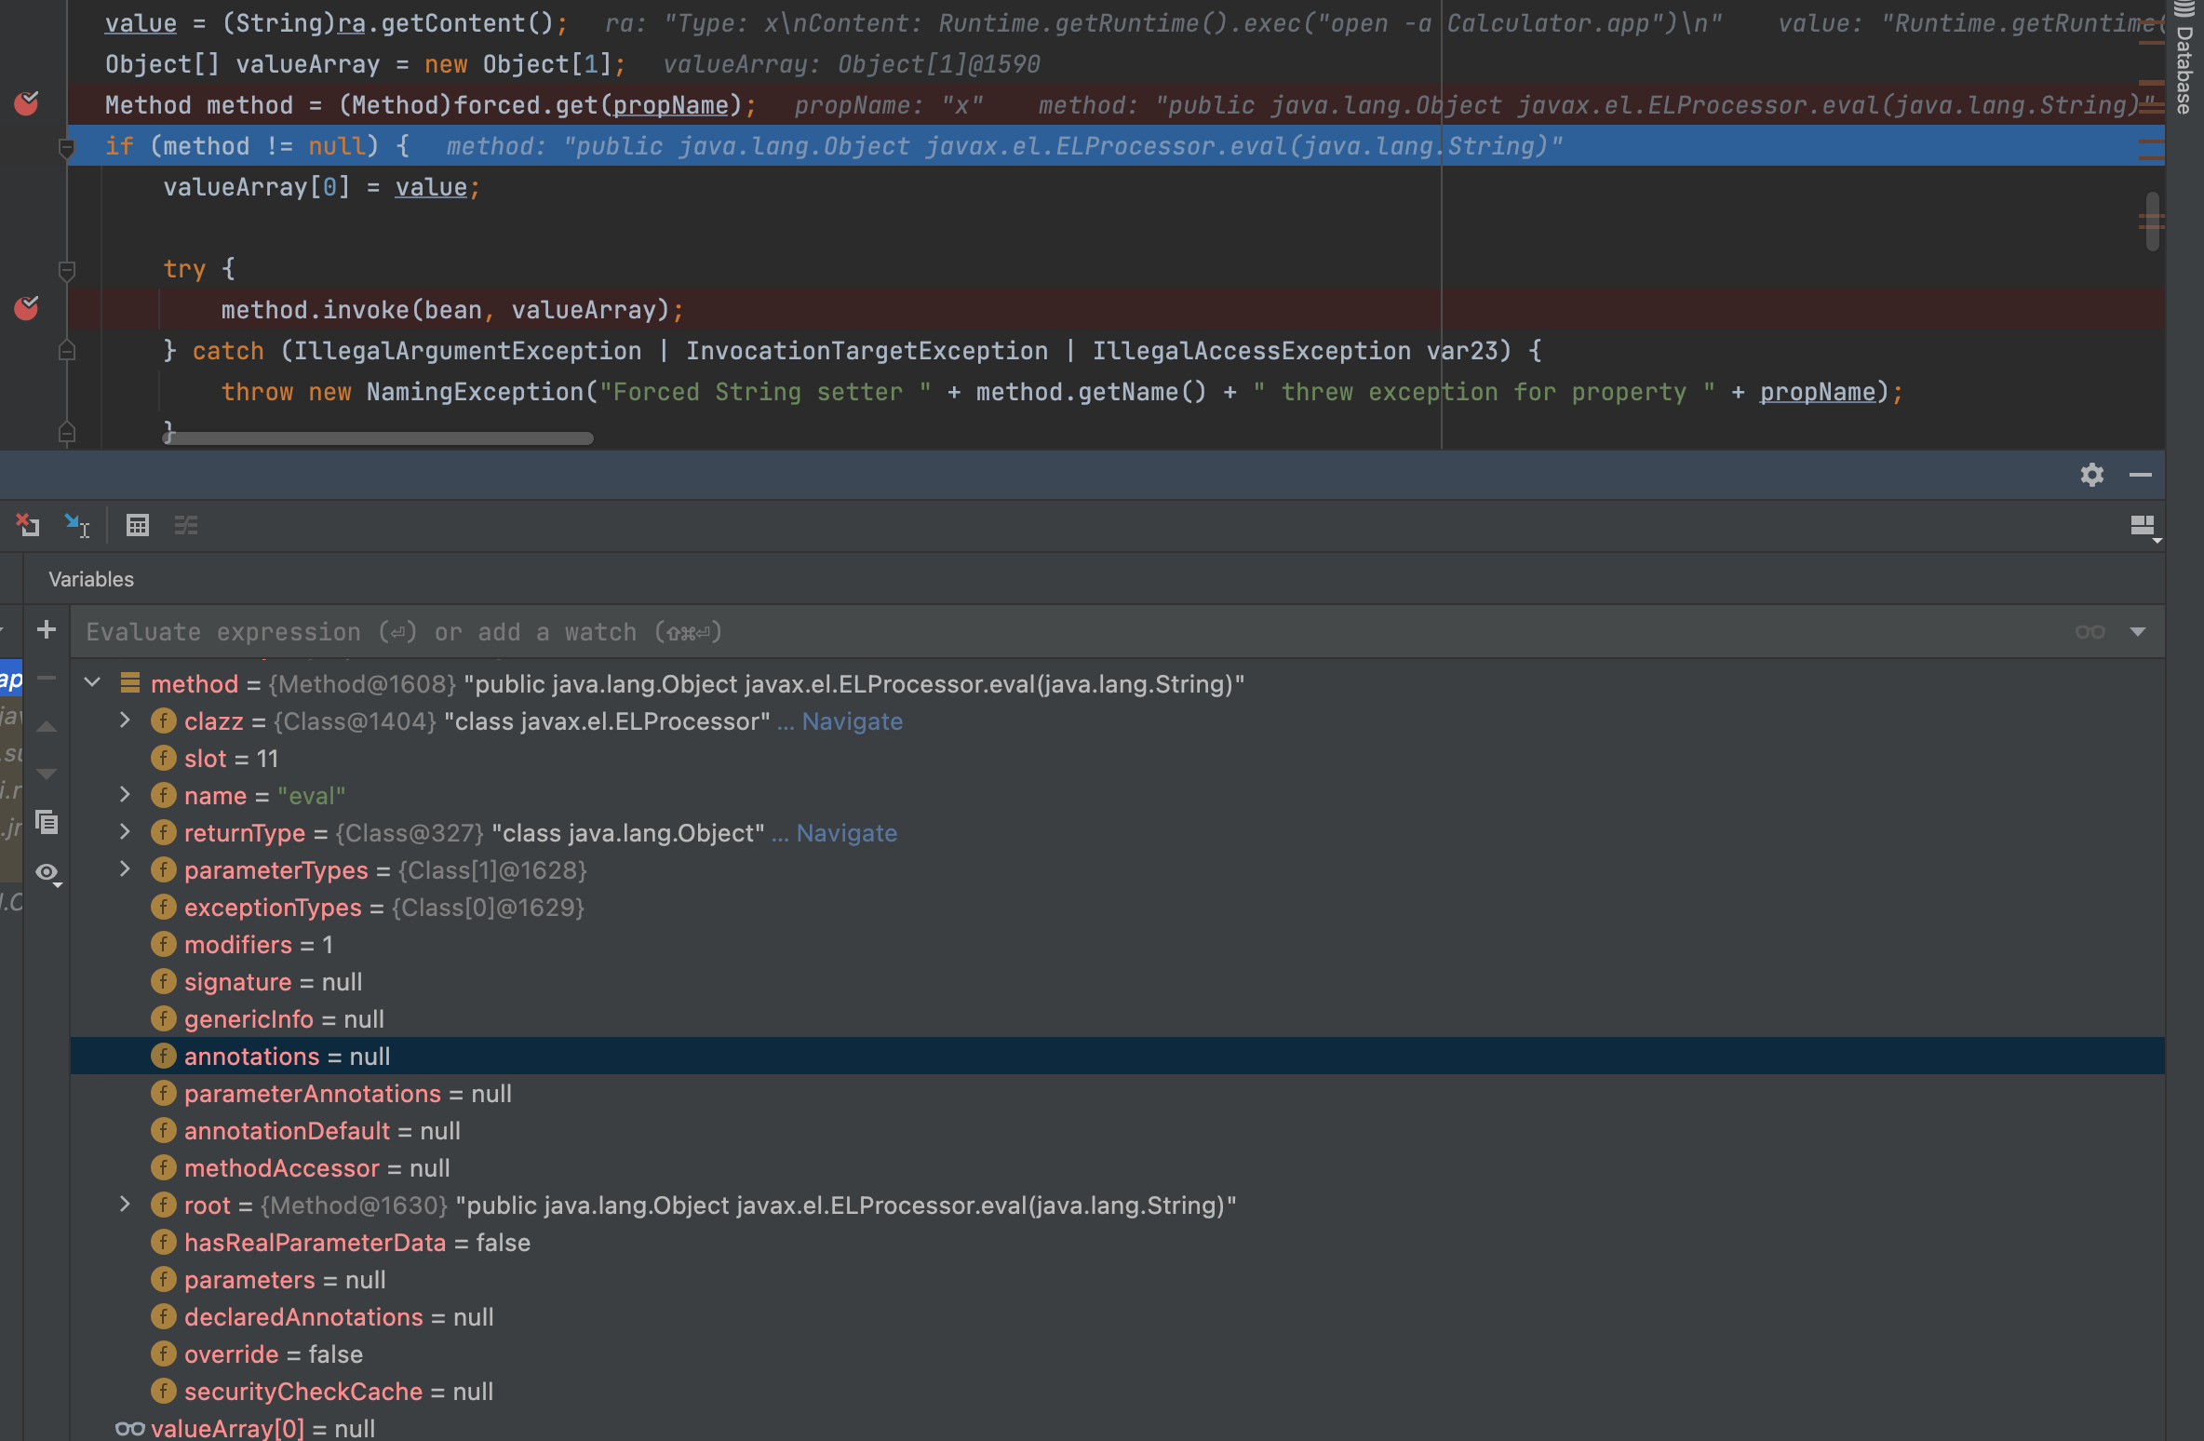
Task: Move watch up arrow
Action: pos(47,727)
